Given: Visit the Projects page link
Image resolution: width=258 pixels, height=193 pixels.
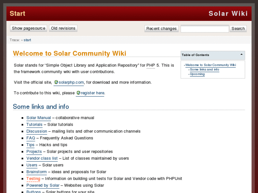Looking at the screenshot, I should pos(34,152).
